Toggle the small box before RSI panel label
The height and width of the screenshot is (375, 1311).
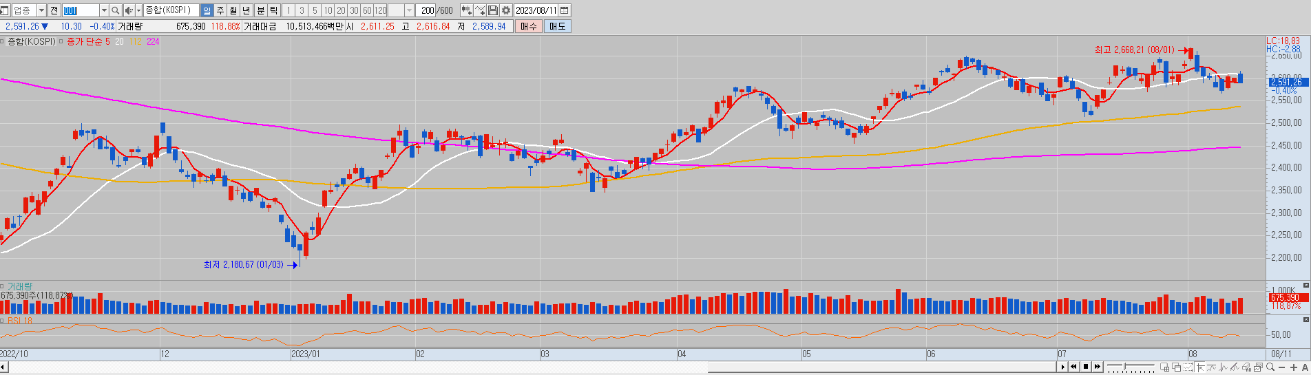[3, 321]
